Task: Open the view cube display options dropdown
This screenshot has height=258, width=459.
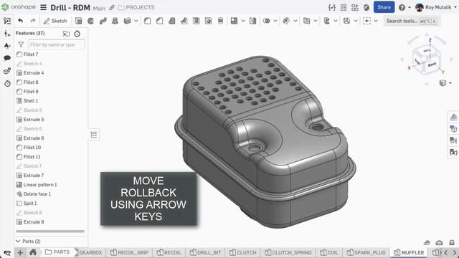Action: pyautogui.click(x=446, y=83)
